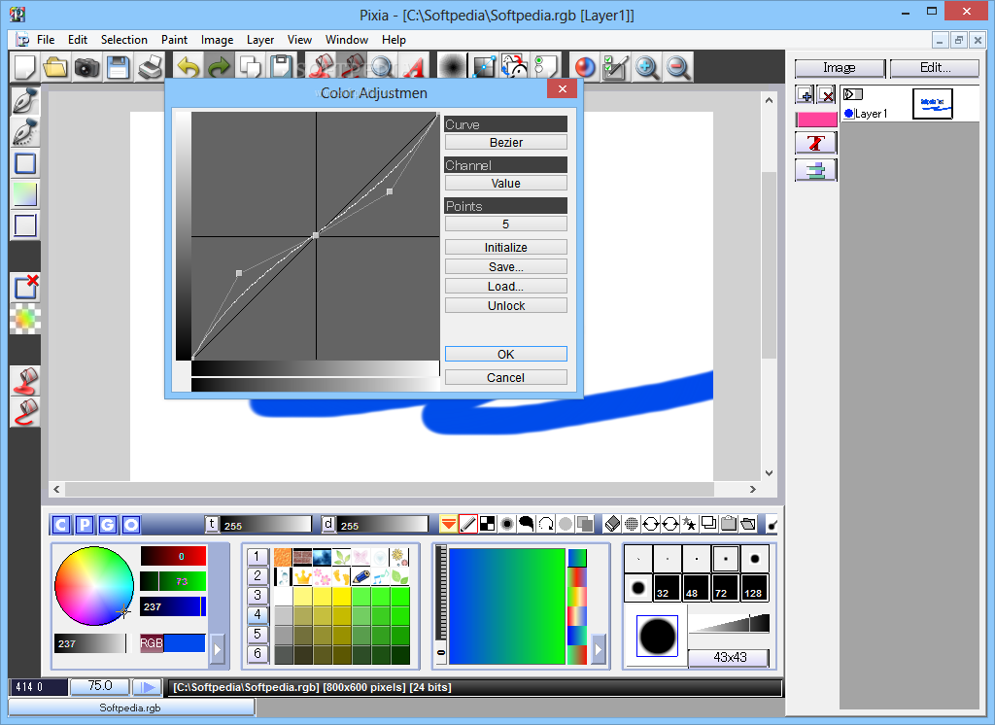This screenshot has width=995, height=725.
Task: Click the red channel slider showing 0
Action: 173,556
